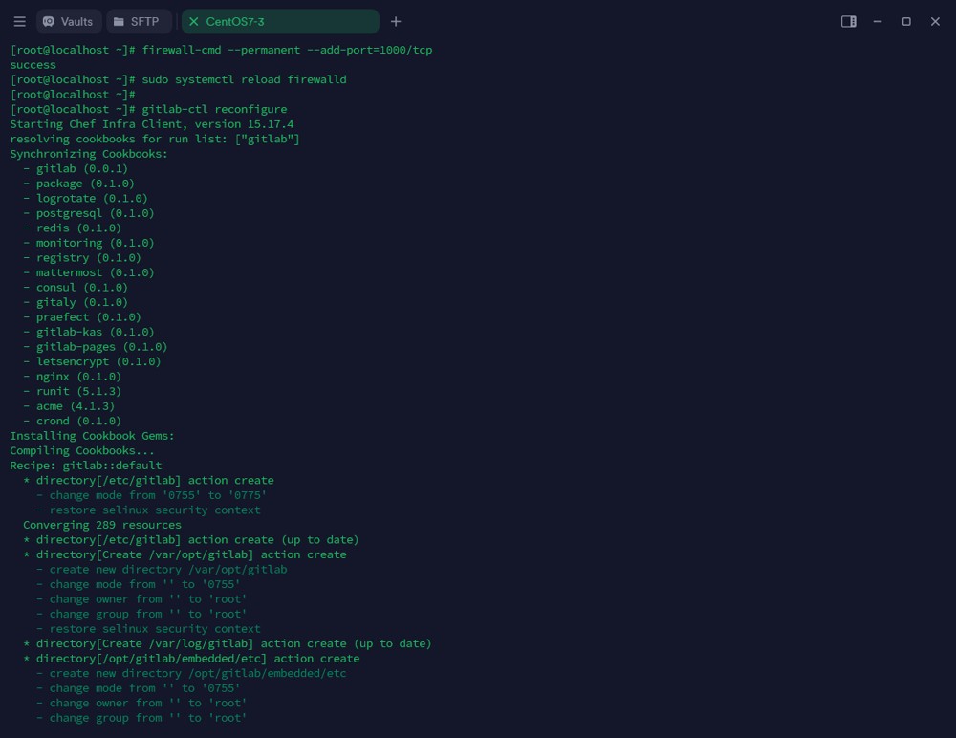Close the terminal application window
This screenshot has height=738, width=956.
[935, 22]
